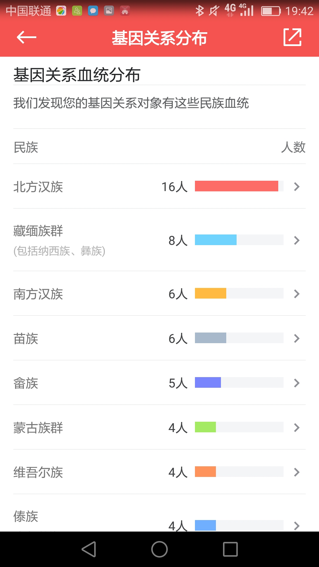Open the 畲族 row chevron

coord(297,383)
